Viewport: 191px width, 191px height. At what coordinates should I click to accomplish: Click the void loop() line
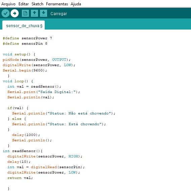pos(18,81)
